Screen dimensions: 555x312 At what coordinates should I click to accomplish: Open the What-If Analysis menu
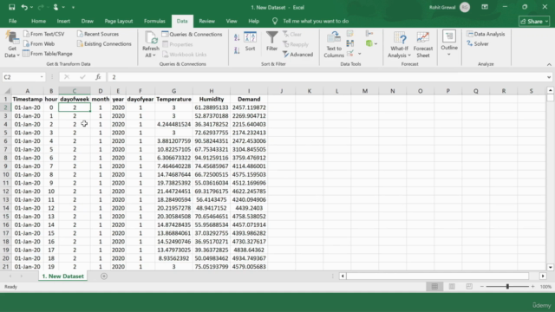tap(399, 44)
